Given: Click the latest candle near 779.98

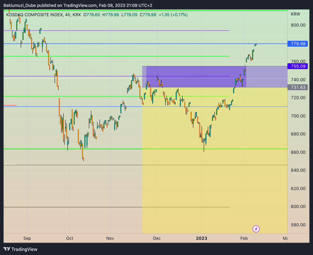Looking at the screenshot, I should tap(256, 44).
